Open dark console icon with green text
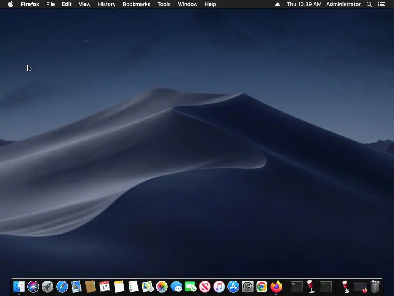394x296 pixels. [326, 286]
